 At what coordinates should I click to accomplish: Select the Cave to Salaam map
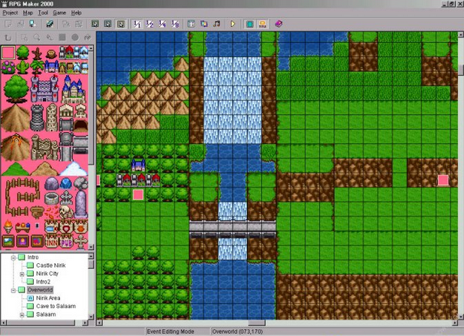pyautogui.click(x=56, y=306)
